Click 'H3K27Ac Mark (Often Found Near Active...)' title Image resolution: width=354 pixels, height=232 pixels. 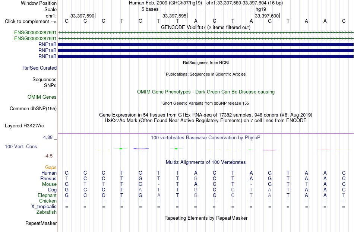(x=206, y=121)
